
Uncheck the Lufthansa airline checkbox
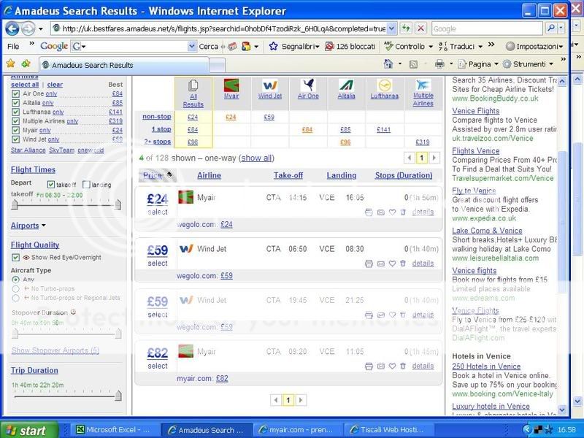tap(15, 112)
